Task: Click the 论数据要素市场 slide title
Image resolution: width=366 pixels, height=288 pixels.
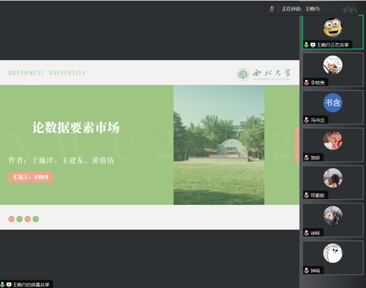Action: coord(76,128)
